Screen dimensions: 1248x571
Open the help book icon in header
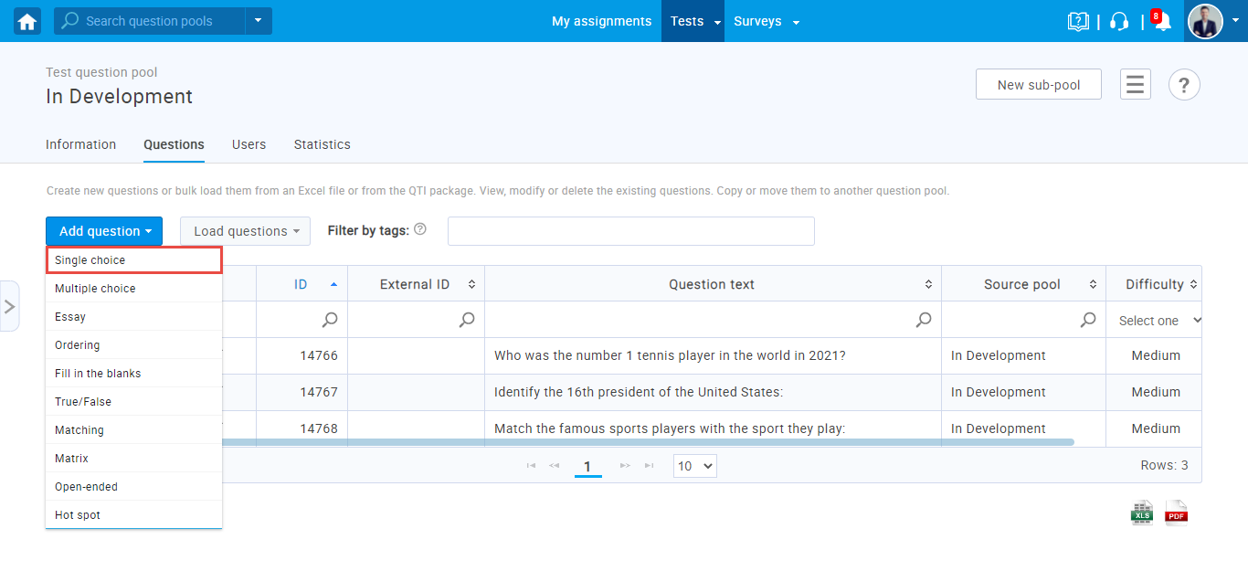(1078, 22)
